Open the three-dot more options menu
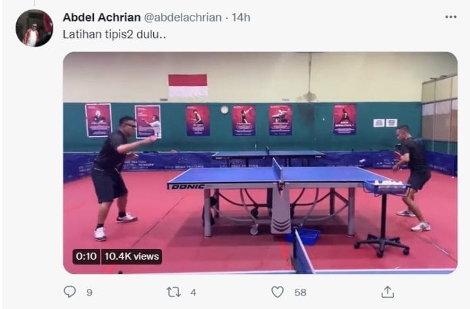 [450, 17]
